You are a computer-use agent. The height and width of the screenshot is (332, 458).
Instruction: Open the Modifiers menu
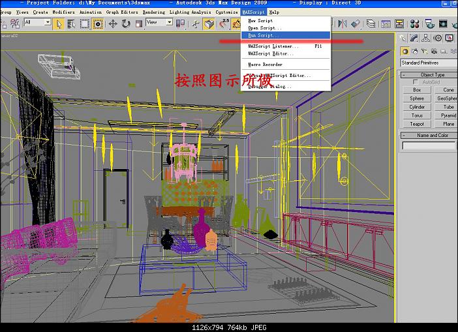point(64,12)
